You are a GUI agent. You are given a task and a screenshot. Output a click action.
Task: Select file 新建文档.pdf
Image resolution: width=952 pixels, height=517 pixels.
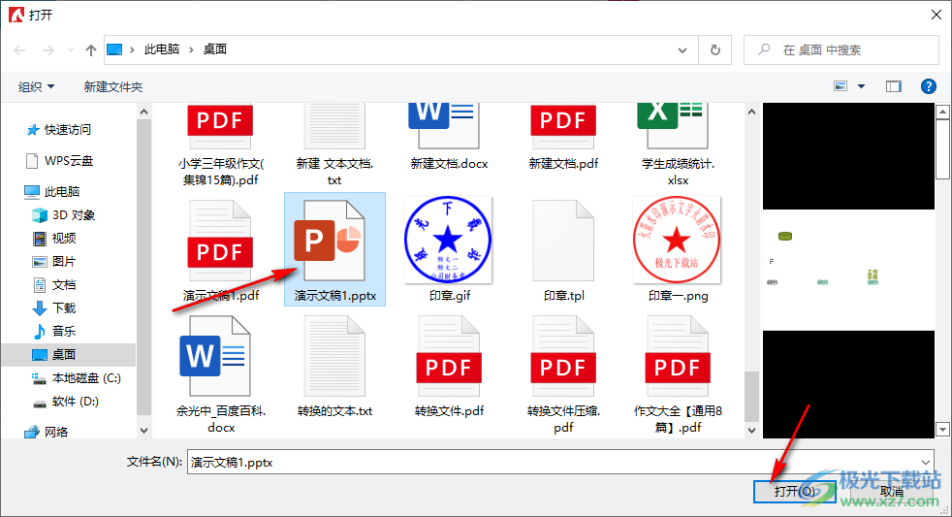coord(563,137)
